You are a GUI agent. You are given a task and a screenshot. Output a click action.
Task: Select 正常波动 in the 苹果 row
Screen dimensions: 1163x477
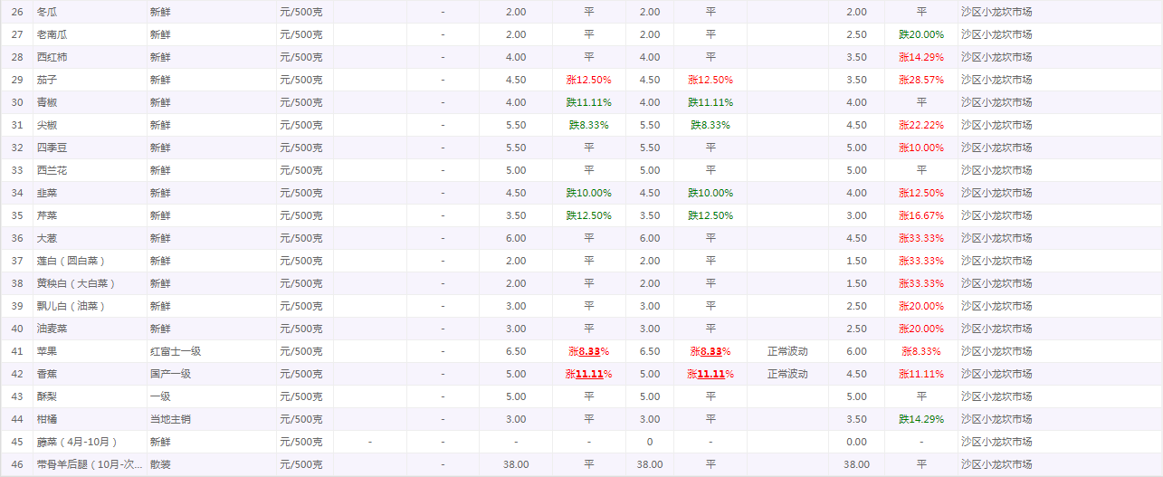(787, 351)
